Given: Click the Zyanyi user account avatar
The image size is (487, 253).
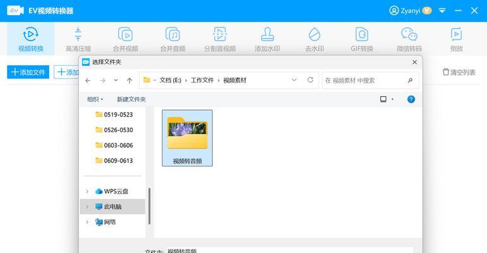Looking at the screenshot, I should point(394,11).
